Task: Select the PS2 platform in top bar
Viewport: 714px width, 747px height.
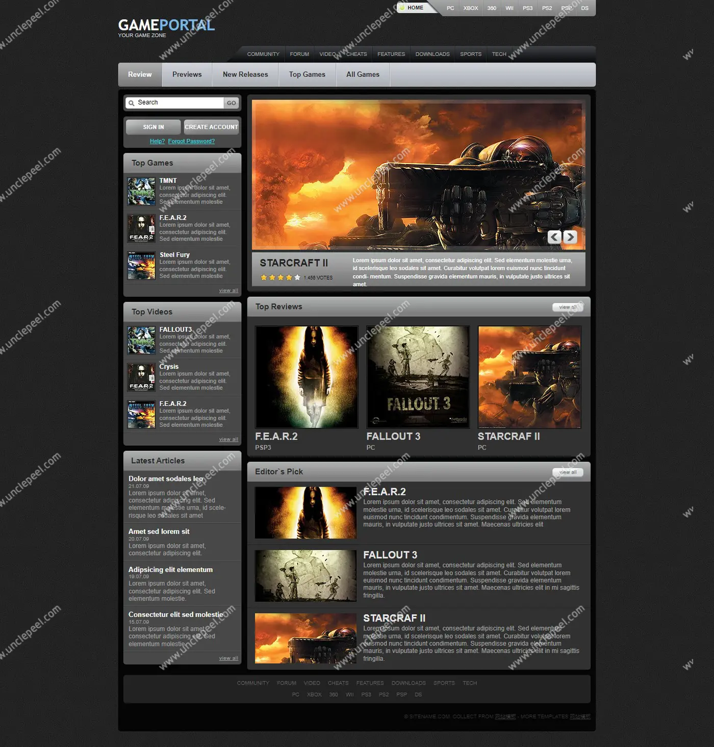Action: (x=547, y=8)
